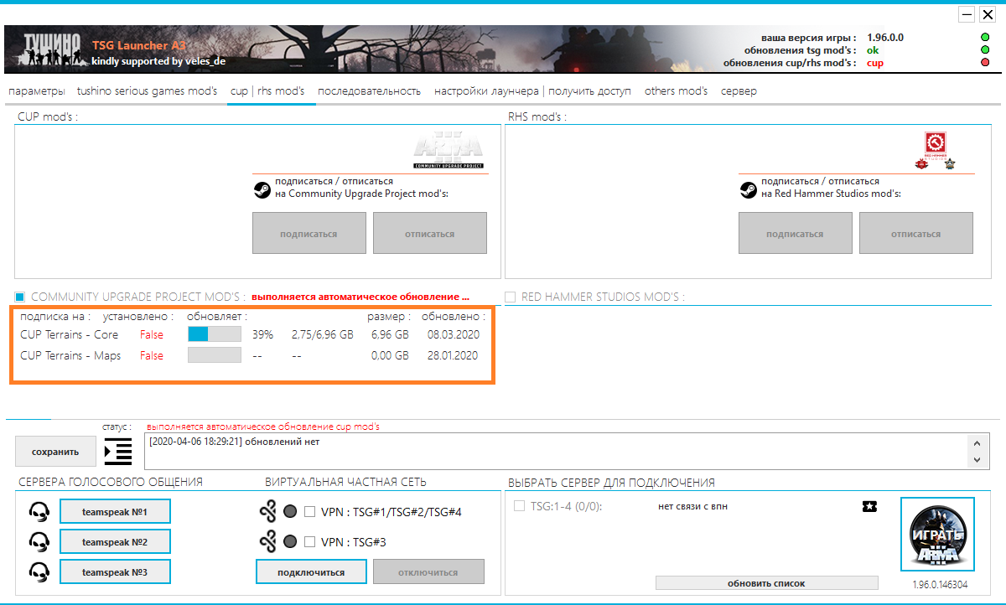Click подписаться under CUP mod's

click(309, 233)
